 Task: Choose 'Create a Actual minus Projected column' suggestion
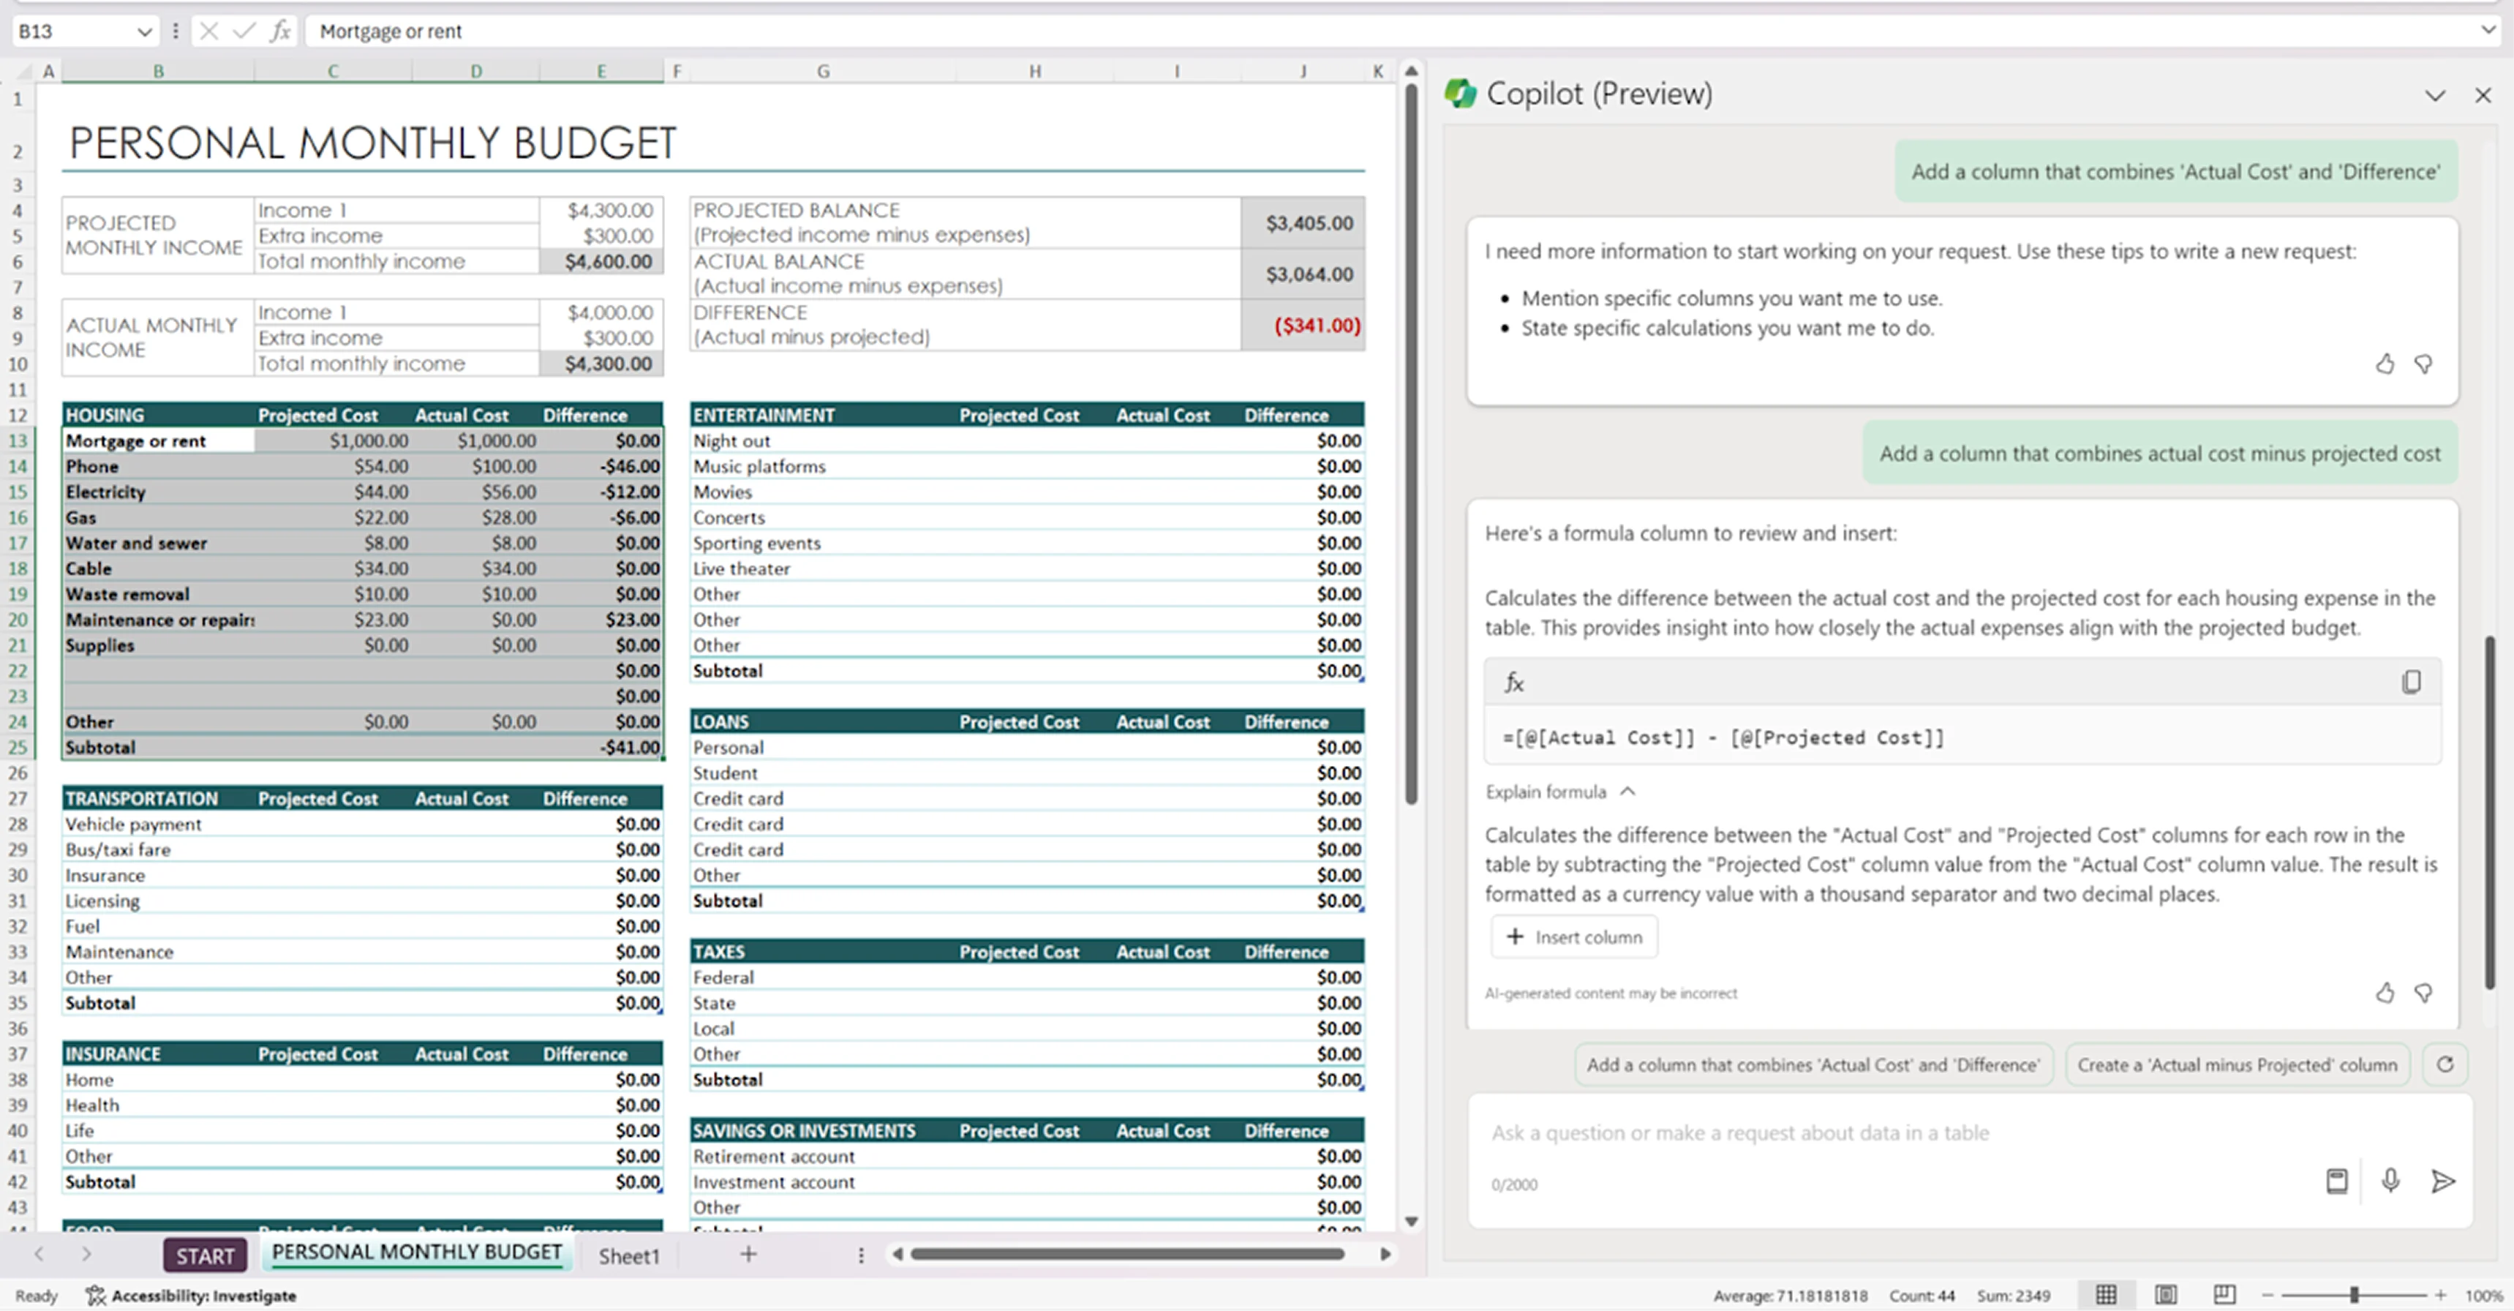click(x=2237, y=1065)
